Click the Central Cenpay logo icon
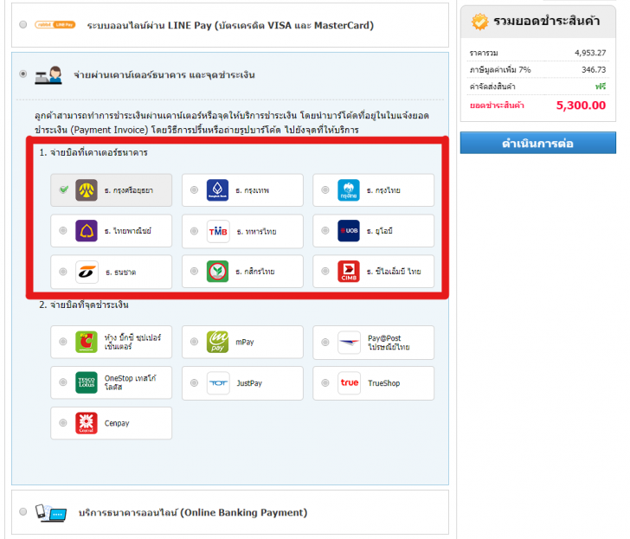Screen dimensions: 630x539 [87, 423]
